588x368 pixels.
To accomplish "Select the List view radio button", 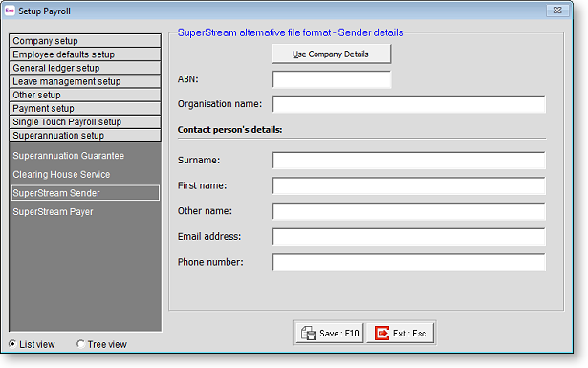I will coord(12,344).
